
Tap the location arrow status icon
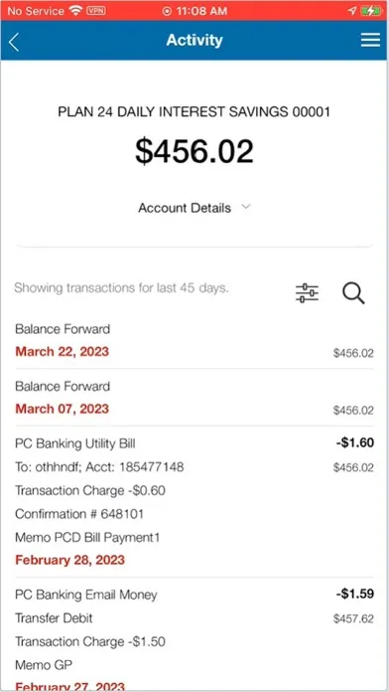coord(352,11)
